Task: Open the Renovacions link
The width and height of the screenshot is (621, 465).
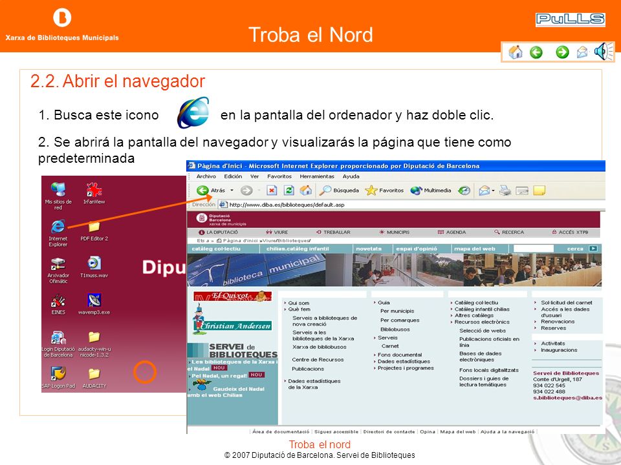Action: click(558, 322)
